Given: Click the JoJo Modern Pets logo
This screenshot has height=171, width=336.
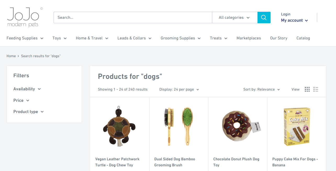Looking at the screenshot, I should coord(24,17).
